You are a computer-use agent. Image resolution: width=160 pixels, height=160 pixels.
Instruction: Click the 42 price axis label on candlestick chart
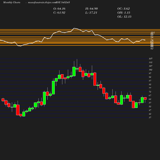(x=150, y=114)
